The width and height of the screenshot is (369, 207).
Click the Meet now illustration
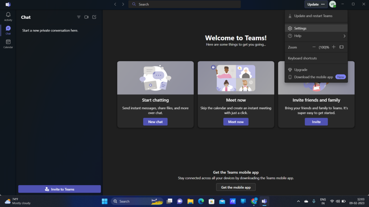[236, 78]
